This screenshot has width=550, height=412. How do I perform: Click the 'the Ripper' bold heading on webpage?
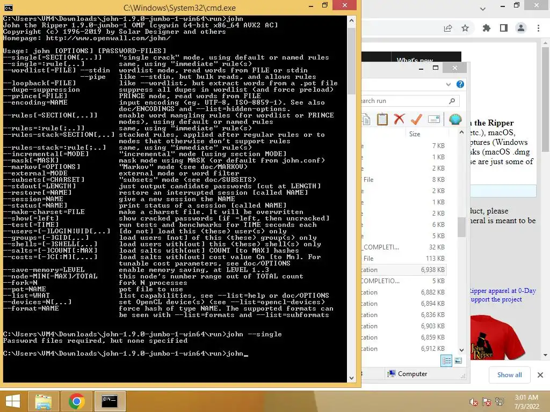tap(494, 123)
